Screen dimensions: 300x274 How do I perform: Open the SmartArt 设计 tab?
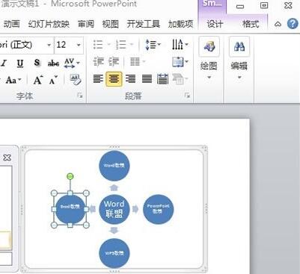coord(215,24)
